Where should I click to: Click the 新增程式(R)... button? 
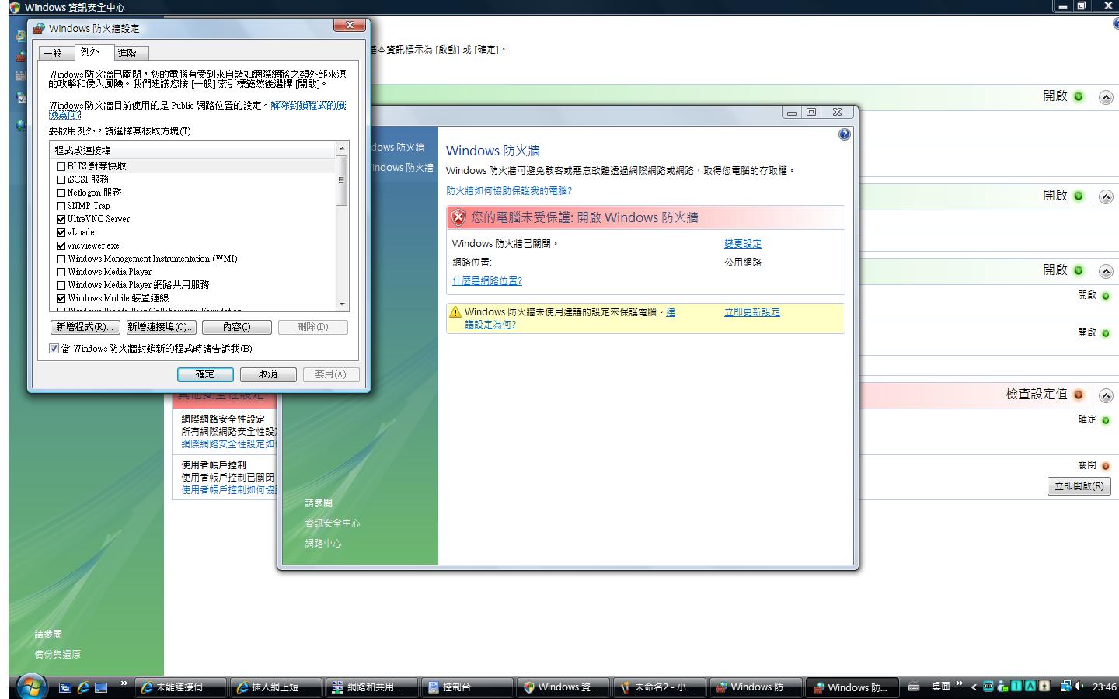click(x=85, y=327)
